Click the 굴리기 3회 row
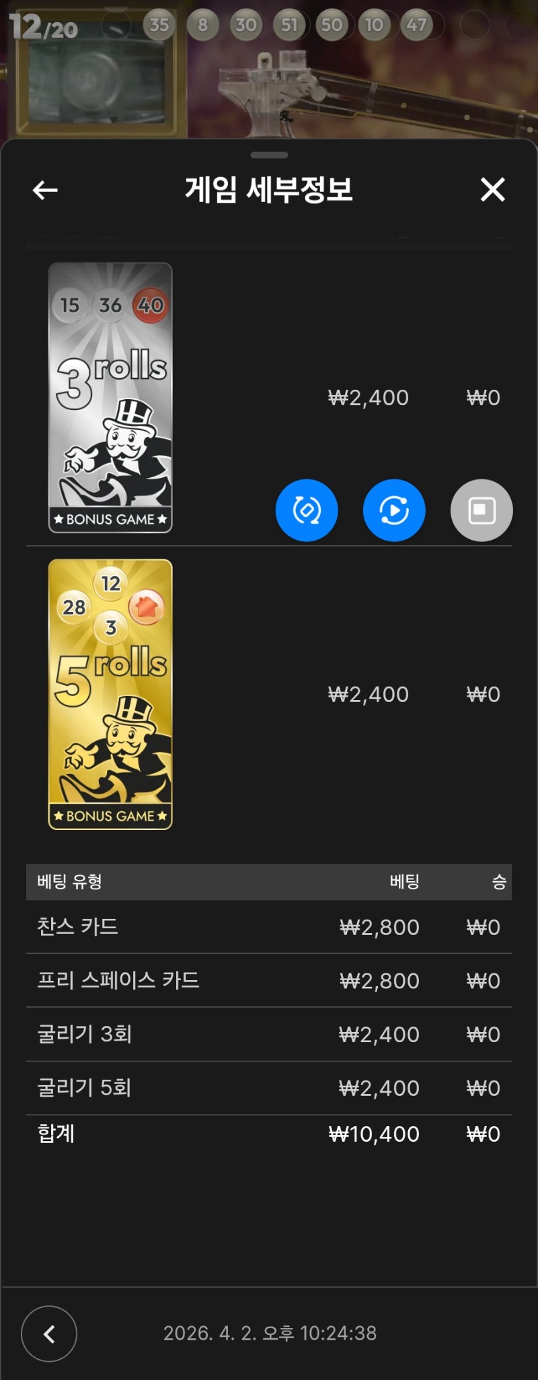The width and height of the screenshot is (538, 1380). point(269,1035)
